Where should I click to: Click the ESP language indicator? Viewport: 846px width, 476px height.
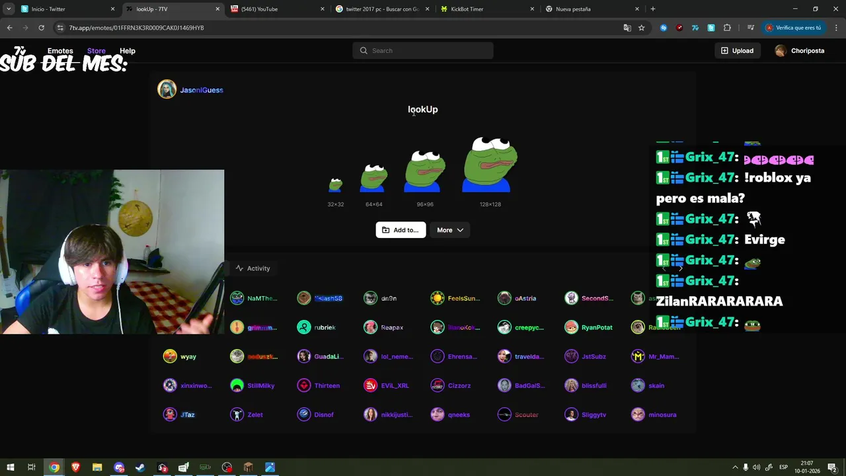click(783, 467)
